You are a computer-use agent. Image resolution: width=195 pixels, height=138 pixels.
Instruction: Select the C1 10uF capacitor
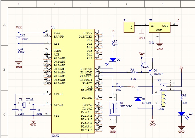[x=19, y=37]
